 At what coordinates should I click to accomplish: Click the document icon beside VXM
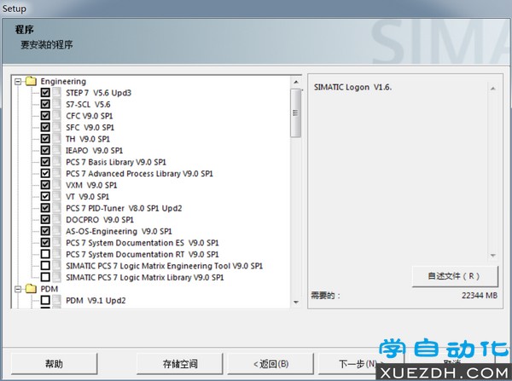(57, 185)
